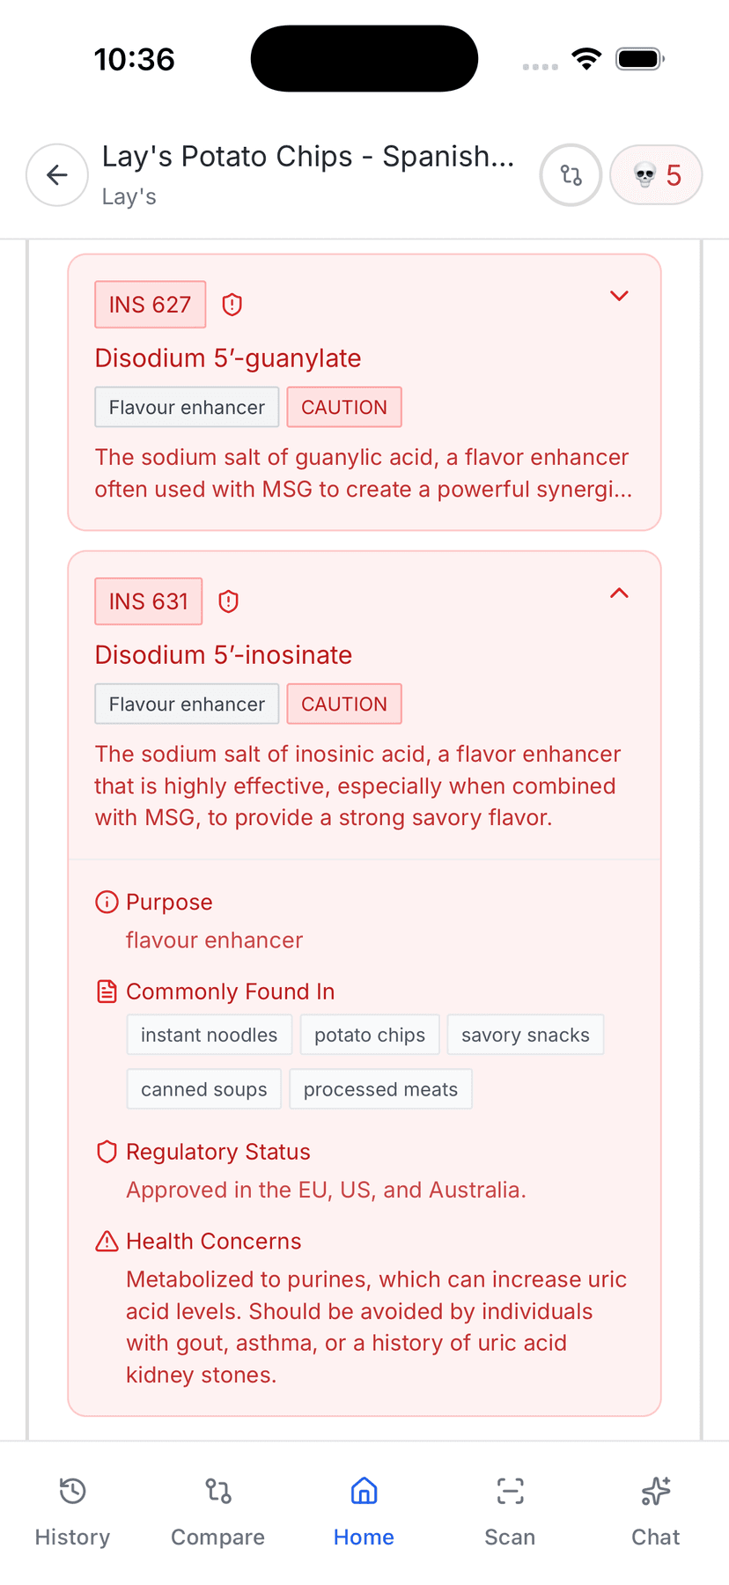Tap the "instant noodles" tag
The width and height of the screenshot is (729, 1585).
[x=209, y=1035]
